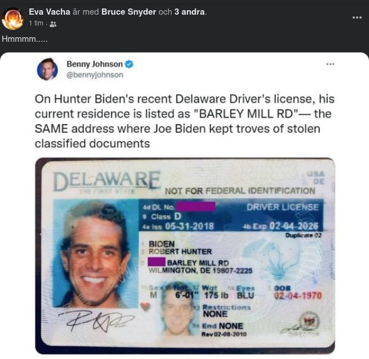The height and width of the screenshot is (359, 369).
Task: Open Bruce Snyder's tagged profile
Action: point(129,11)
